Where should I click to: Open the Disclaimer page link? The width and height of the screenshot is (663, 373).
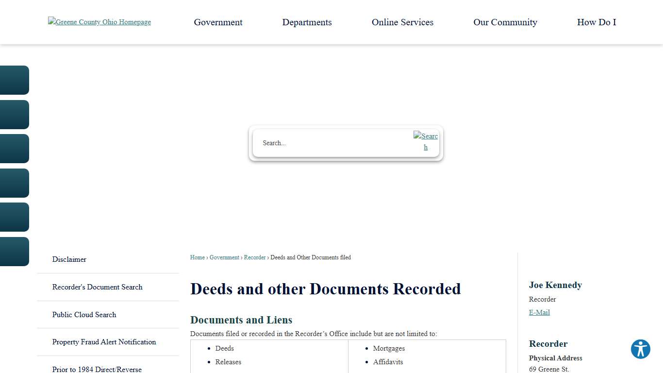point(69,259)
